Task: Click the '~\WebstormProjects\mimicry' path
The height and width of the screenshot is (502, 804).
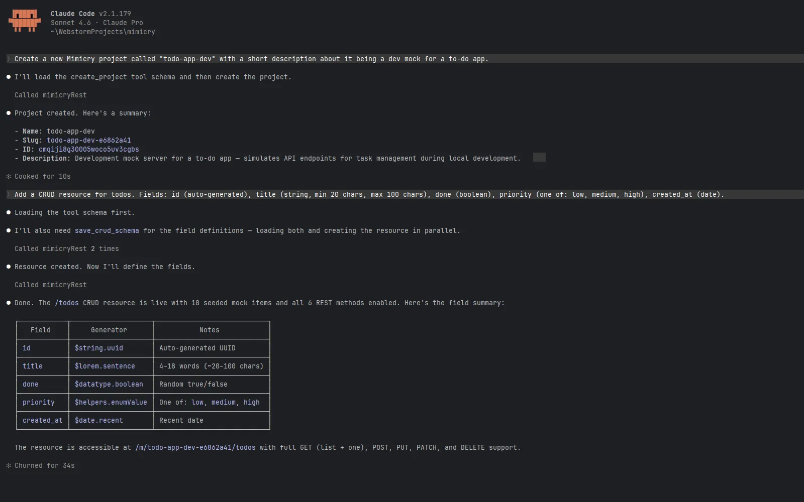Action: click(103, 32)
